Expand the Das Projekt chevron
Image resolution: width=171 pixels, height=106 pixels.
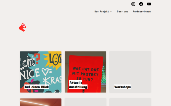[111, 12]
